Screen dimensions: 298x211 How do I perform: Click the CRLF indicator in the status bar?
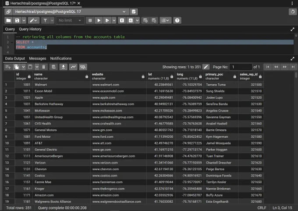[x=262, y=208]
